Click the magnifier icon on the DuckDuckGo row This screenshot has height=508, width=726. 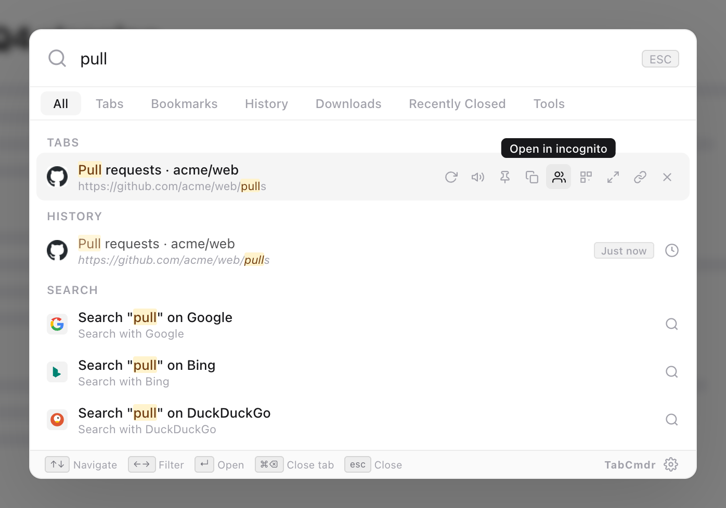point(672,420)
